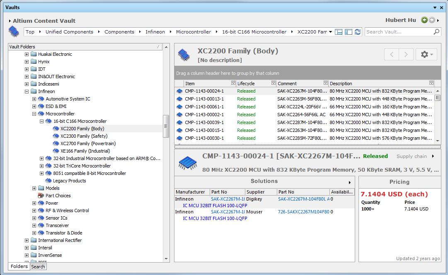Viewport: 448px width, 275px height.
Task: Open the XC2200 Family breadcrumb dropdown
Action: [x=330, y=32]
